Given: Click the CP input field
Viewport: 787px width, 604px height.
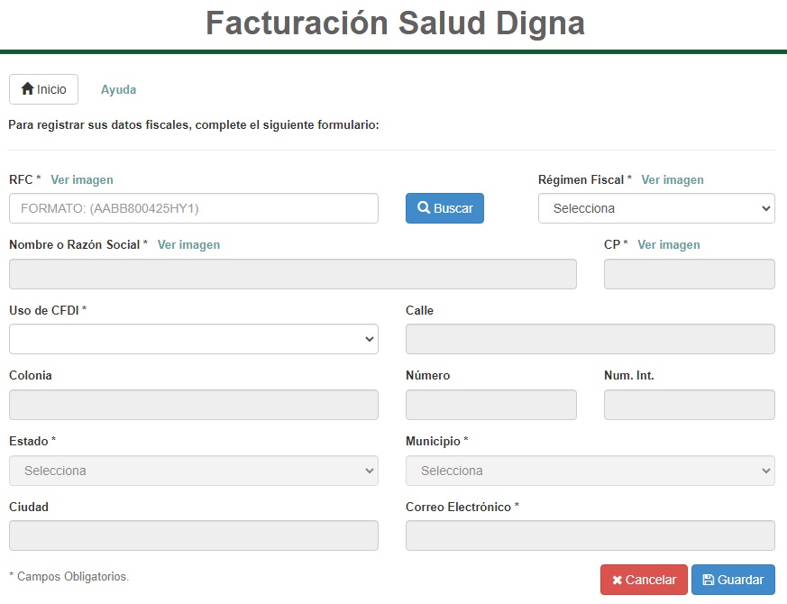Looking at the screenshot, I should (689, 273).
